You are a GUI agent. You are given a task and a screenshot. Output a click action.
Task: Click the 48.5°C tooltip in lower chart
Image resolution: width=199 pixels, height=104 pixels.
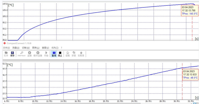click(190, 75)
